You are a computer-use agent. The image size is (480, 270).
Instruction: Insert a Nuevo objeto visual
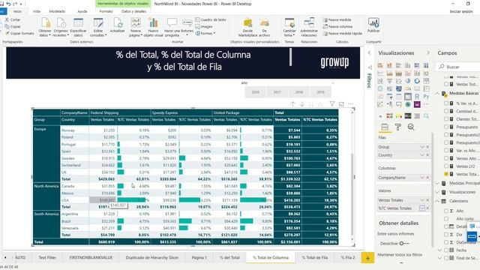coord(153,27)
